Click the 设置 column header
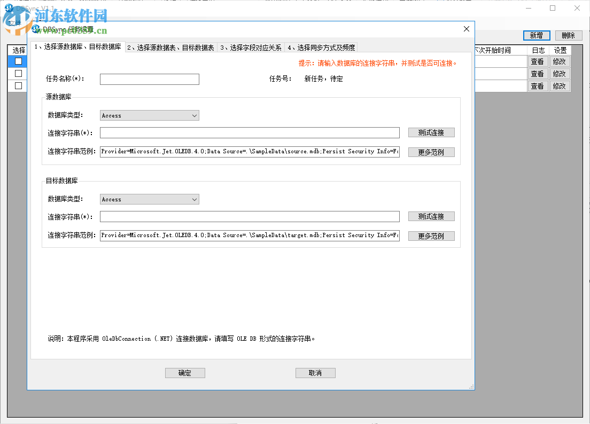Viewport: 590px width, 424px height. pos(560,50)
